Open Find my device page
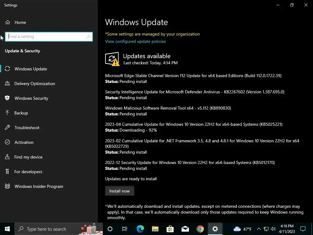This screenshot has height=235, width=313. click(49, 157)
